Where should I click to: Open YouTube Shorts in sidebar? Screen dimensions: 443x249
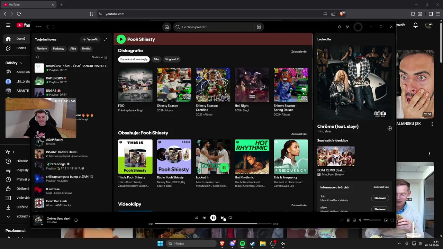click(x=17, y=48)
